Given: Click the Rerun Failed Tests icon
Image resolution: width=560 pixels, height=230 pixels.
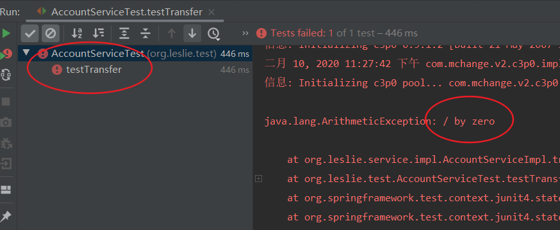Looking at the screenshot, I should tap(6, 54).
